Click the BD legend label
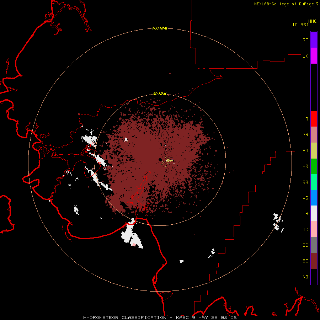The image size is (320, 320). pyautogui.click(x=305, y=151)
